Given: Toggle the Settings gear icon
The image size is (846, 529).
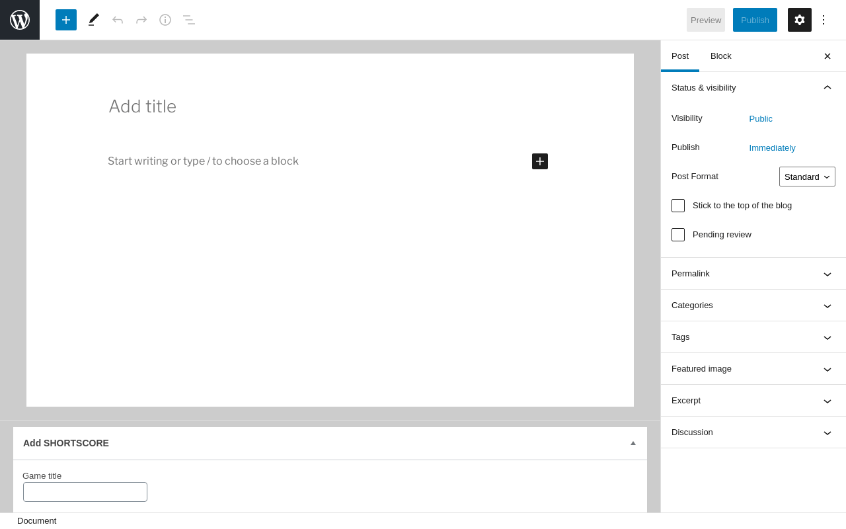Looking at the screenshot, I should click(x=800, y=20).
